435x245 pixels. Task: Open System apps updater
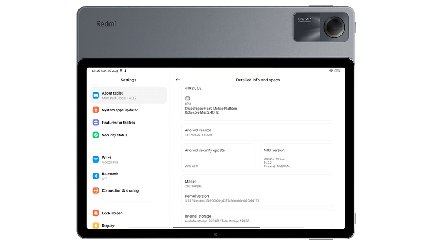coord(128,110)
